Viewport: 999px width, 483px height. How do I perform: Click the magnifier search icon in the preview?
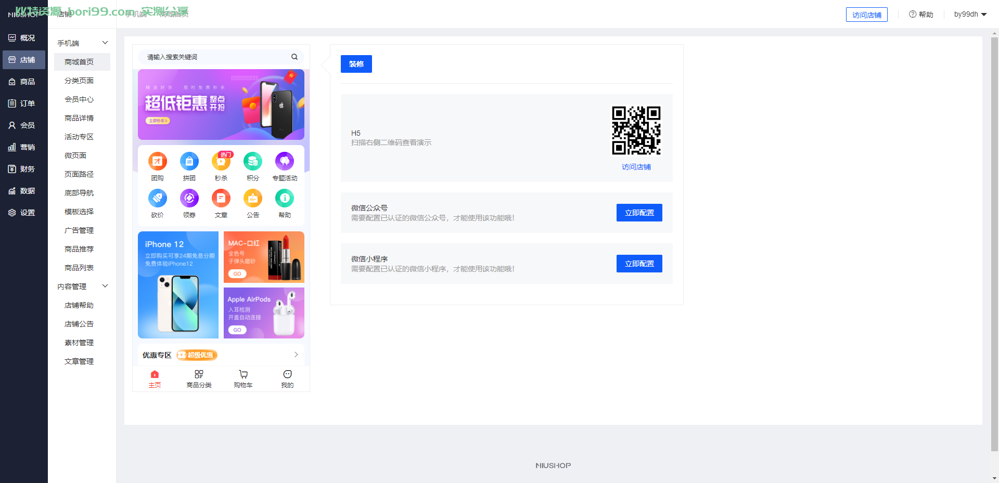click(x=294, y=57)
